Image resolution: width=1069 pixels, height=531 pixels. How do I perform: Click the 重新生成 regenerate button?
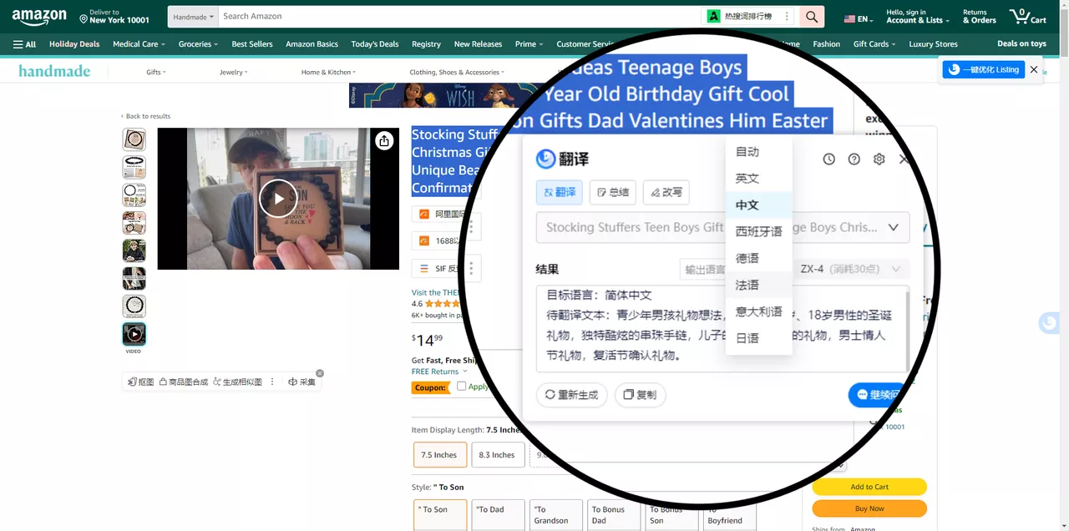(572, 395)
